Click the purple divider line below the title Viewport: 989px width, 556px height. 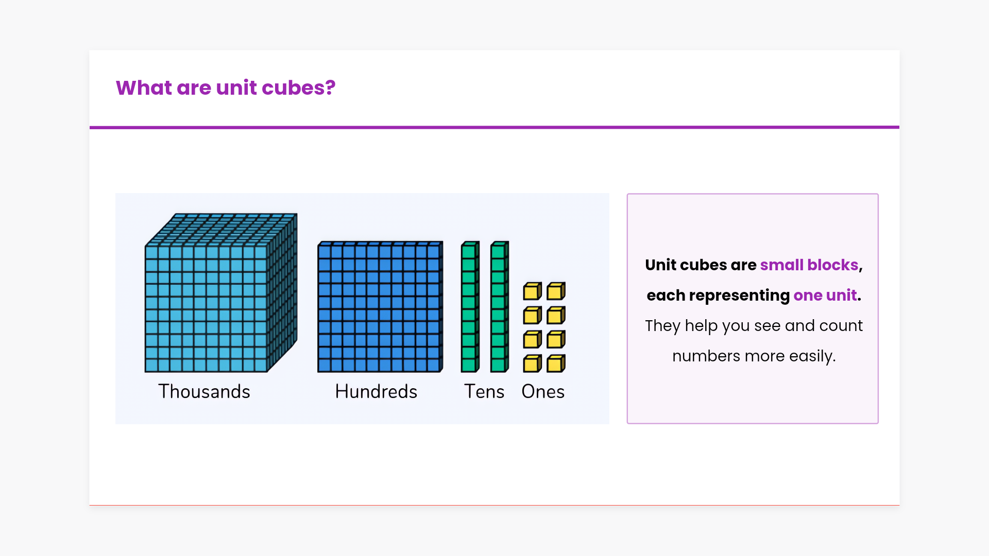(494, 127)
